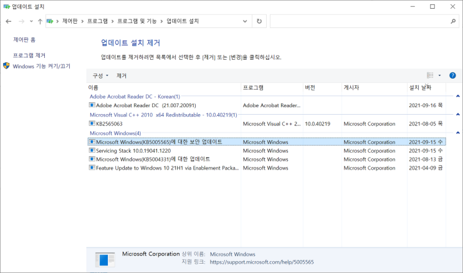
Task: Change view with the view options icon
Action: (430, 75)
